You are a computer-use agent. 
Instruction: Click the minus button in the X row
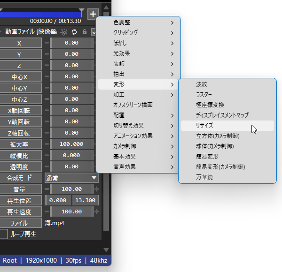click(47, 43)
